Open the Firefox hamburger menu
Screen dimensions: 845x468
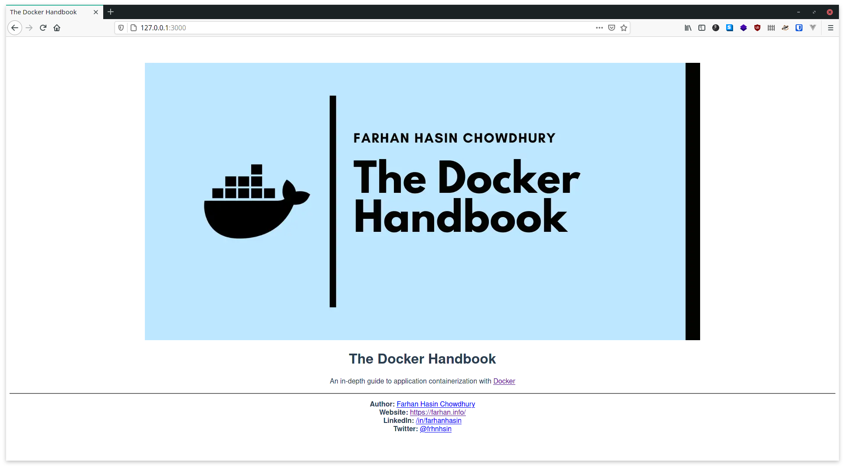pos(831,28)
